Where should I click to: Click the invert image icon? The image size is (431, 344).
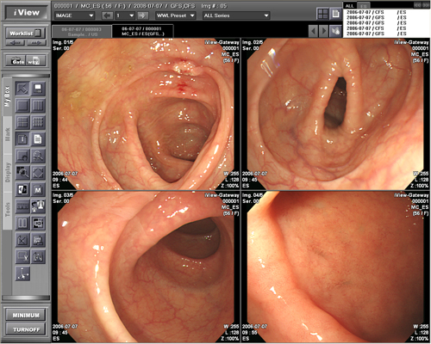coord(22,189)
